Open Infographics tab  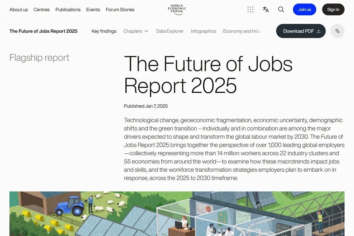click(203, 31)
